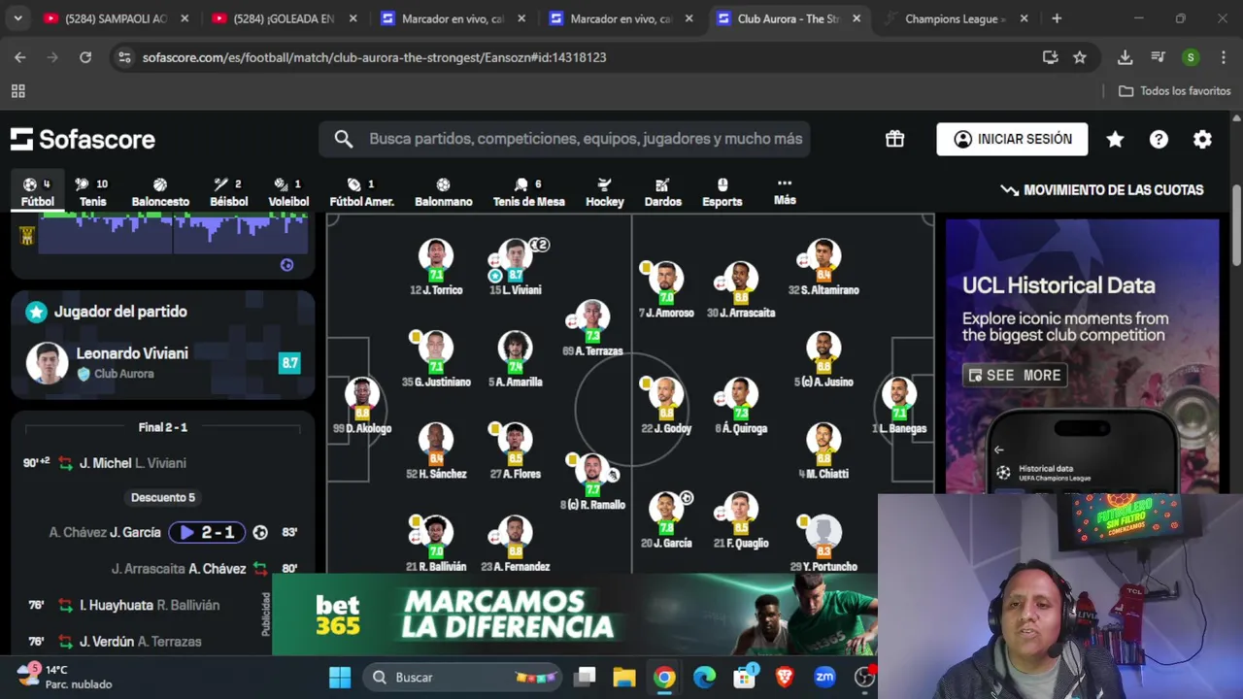Open Todos los favoritos bookmarks folder

point(1175,91)
